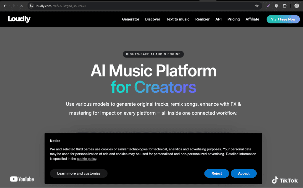The height and width of the screenshot is (188, 303).
Task: Go to Text to music page
Action: [178, 19]
